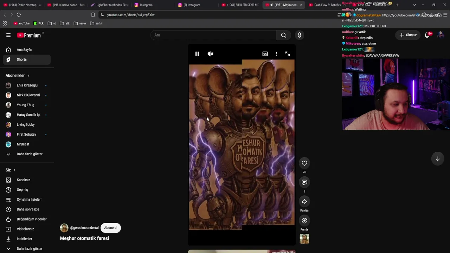Open the Nick DiGiovanni subscription

pos(27,95)
